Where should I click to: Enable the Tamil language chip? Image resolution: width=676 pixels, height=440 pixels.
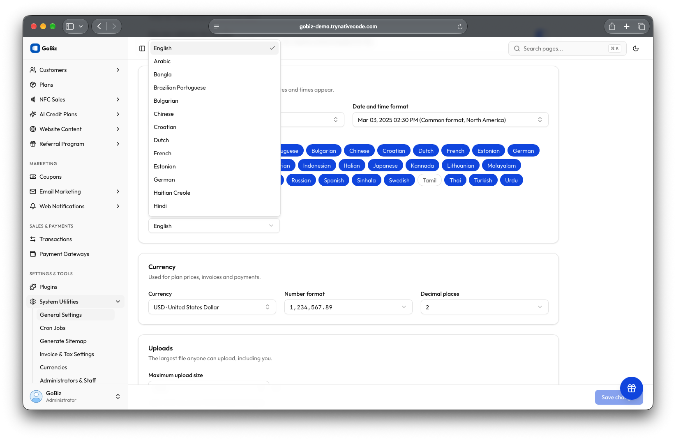429,180
